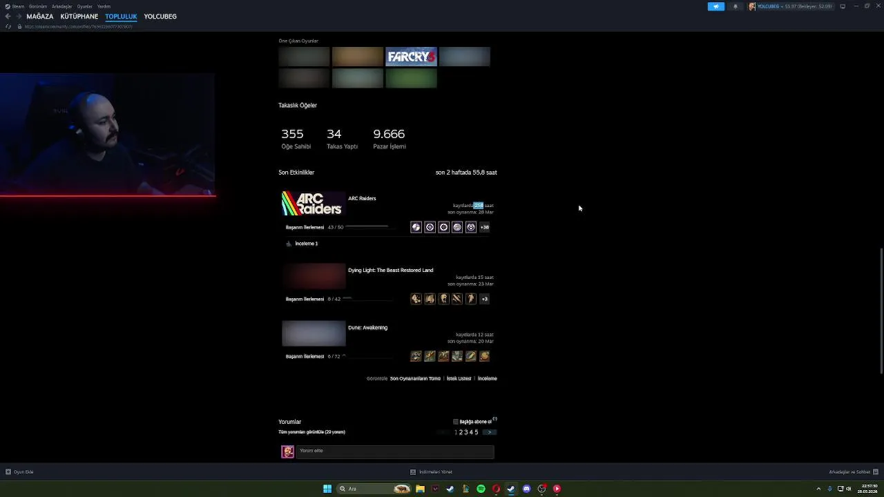Open the Arkadaşlar ve Sohbet friends icon
This screenshot has width=884, height=497.
tap(876, 472)
